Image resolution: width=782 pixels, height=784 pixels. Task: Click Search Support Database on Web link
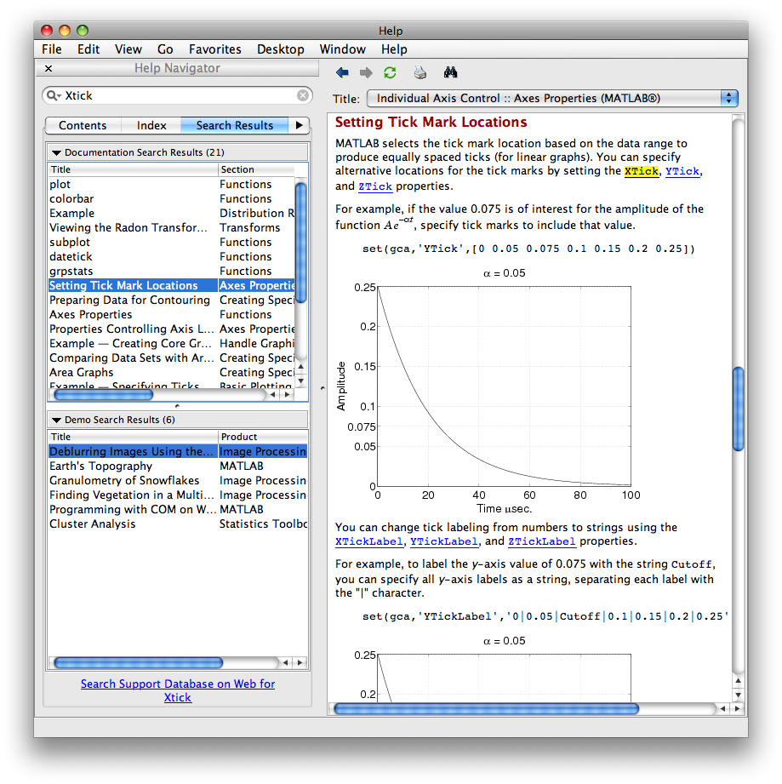[178, 690]
